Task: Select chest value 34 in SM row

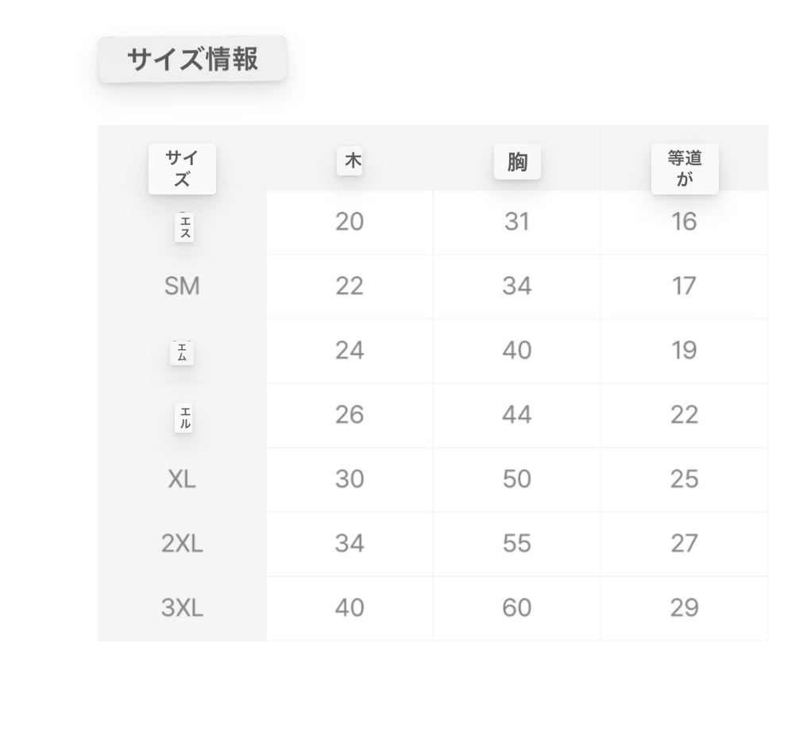Action: click(x=517, y=287)
